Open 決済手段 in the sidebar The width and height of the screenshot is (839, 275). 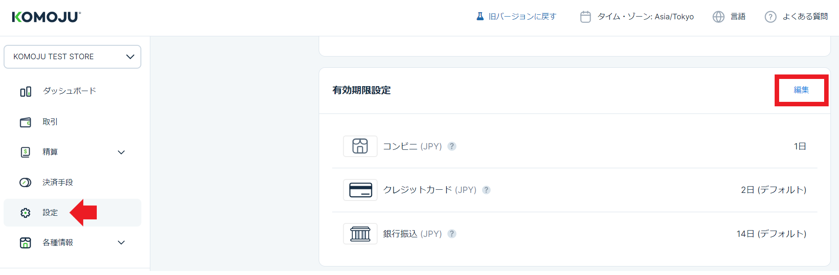[x=58, y=183]
